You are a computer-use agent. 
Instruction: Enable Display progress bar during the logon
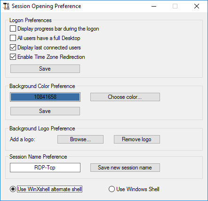13,29
